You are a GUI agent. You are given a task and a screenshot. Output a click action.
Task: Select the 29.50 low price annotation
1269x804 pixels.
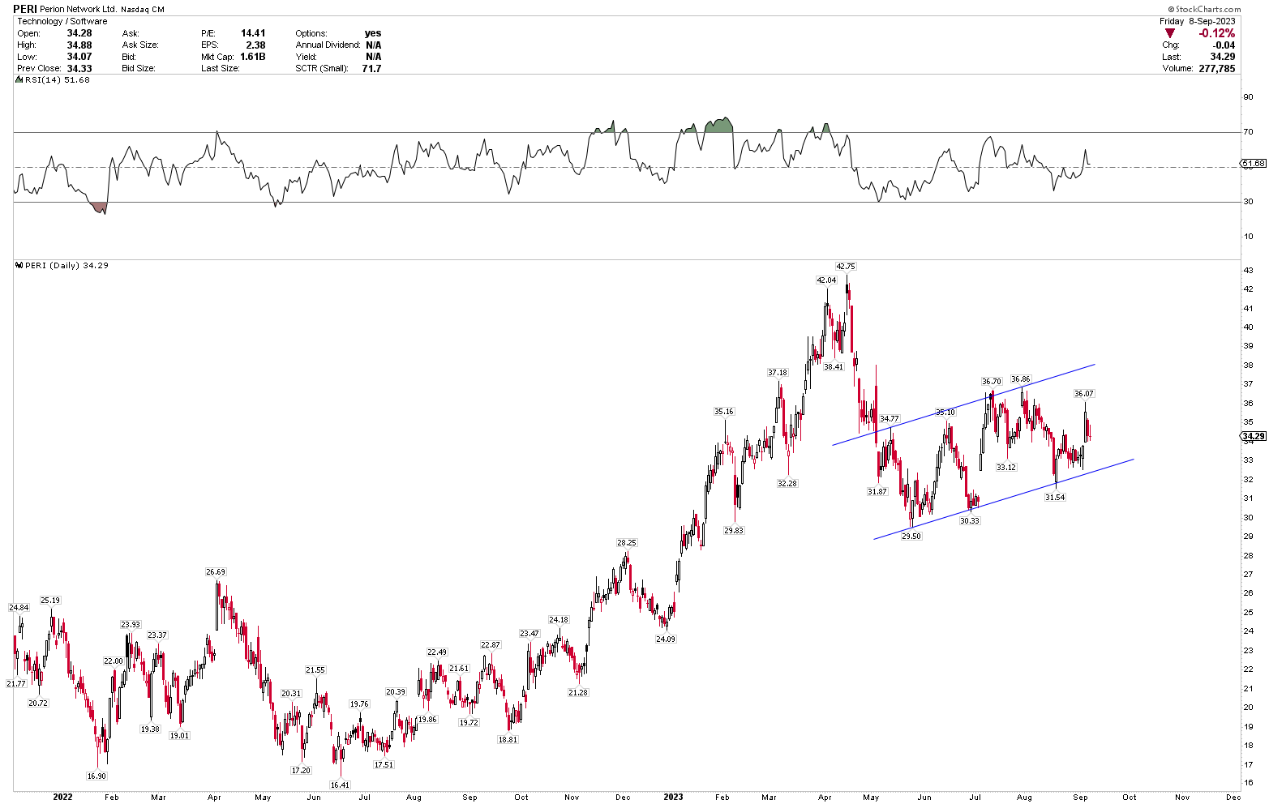pos(910,536)
